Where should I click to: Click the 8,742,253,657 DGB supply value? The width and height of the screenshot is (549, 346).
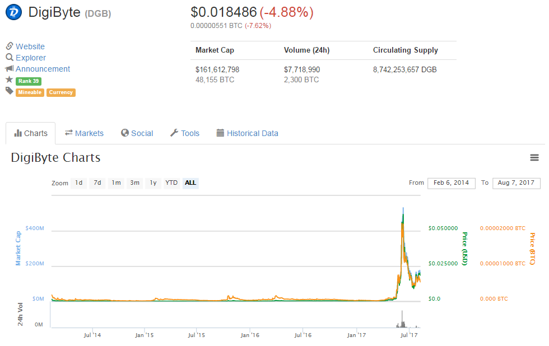tap(404, 69)
